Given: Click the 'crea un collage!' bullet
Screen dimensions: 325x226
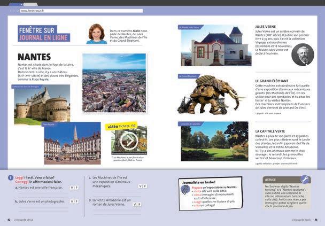Looking at the screenshot, I should coord(204,205).
